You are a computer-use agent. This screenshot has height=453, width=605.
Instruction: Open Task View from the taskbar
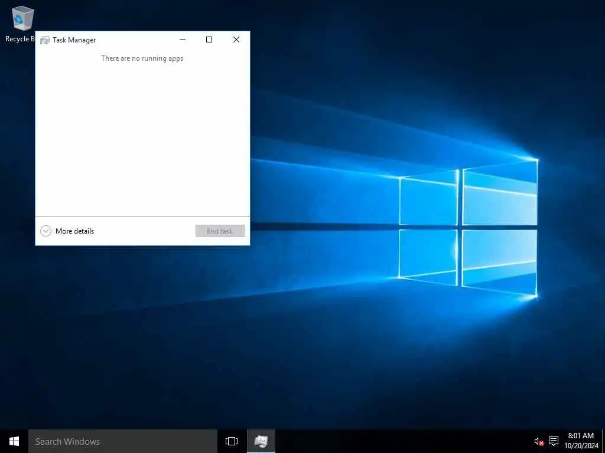click(x=232, y=441)
